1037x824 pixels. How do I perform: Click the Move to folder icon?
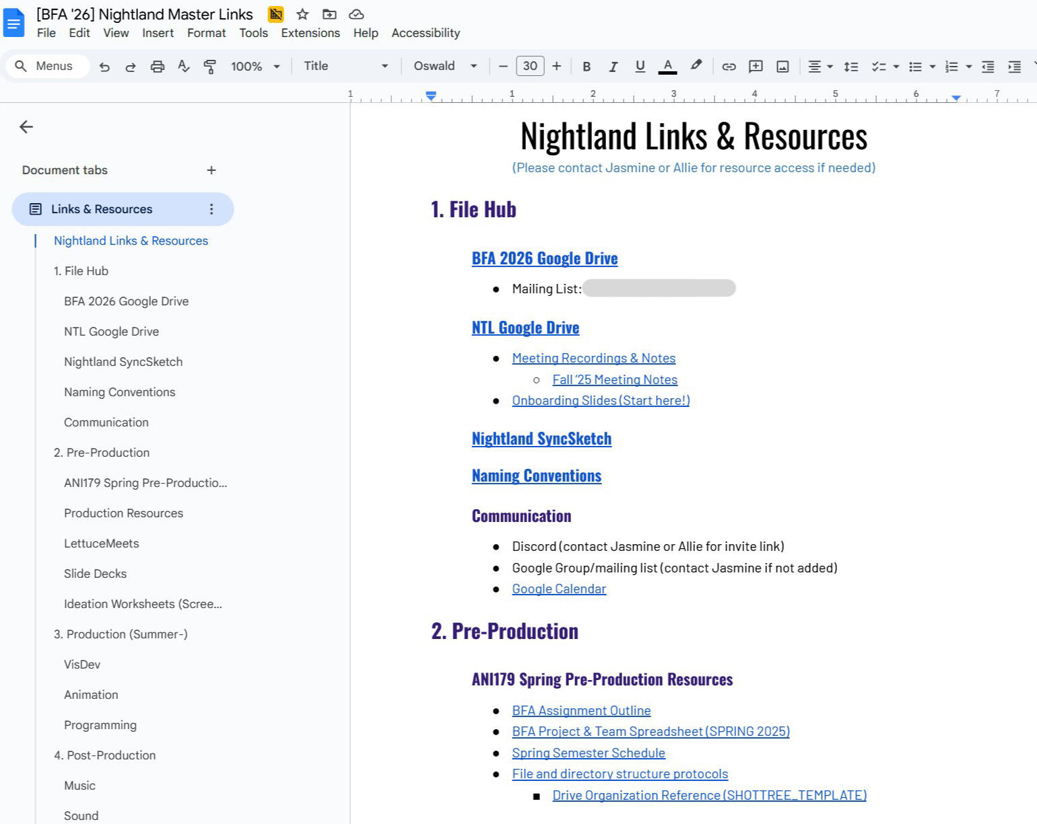(329, 14)
